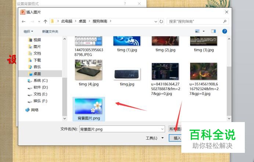Open 视频 folder in sidebar
This screenshot has width=254, height=162.
click(35, 40)
